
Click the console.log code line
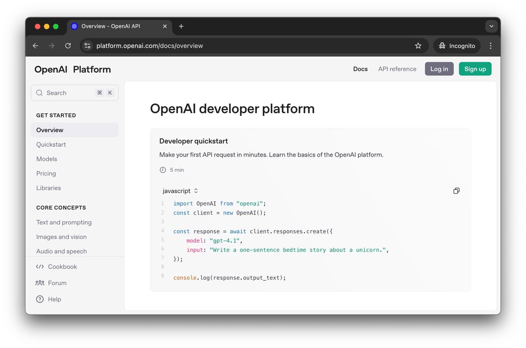click(x=229, y=277)
